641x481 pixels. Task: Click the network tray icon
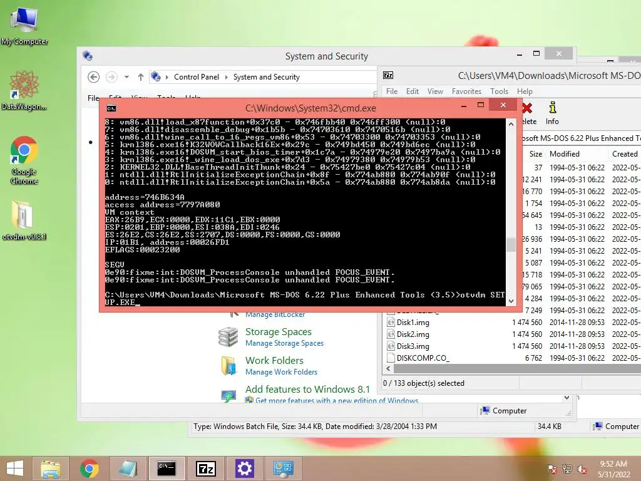click(567, 468)
